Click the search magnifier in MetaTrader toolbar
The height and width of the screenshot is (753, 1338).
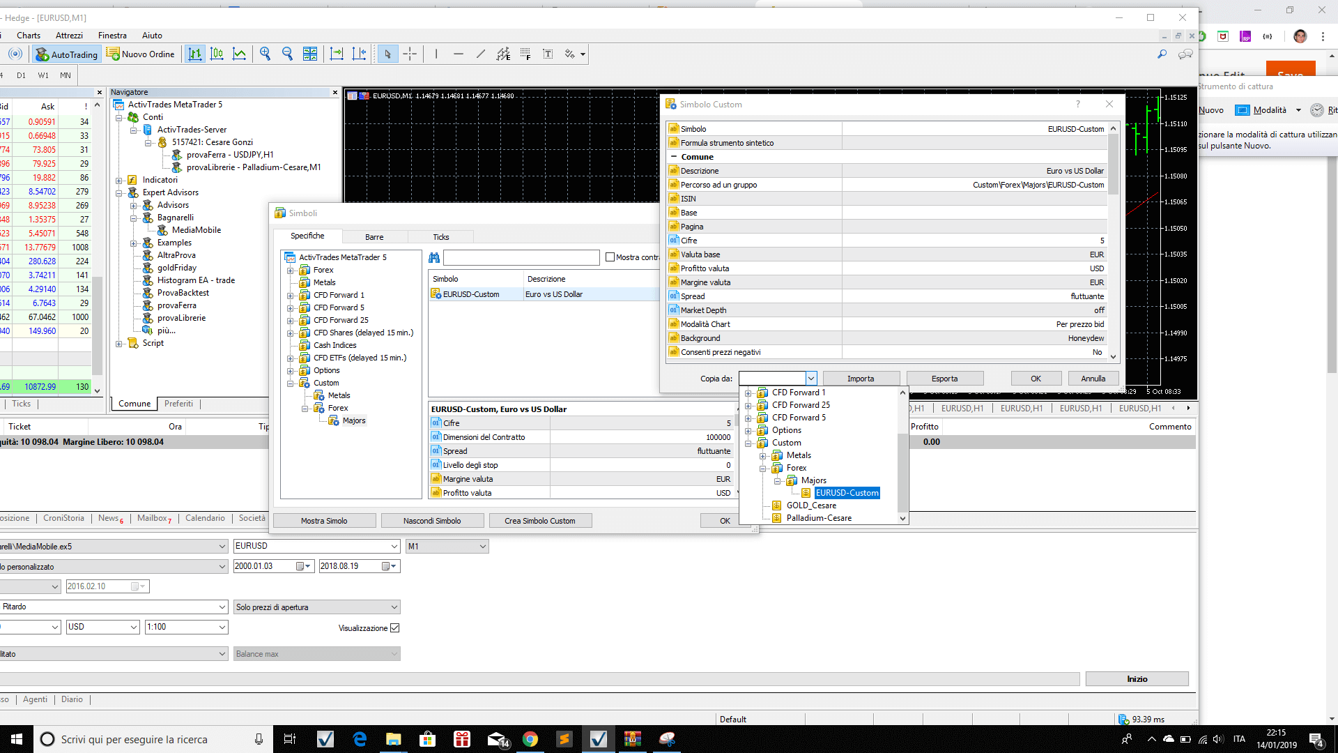click(1162, 54)
